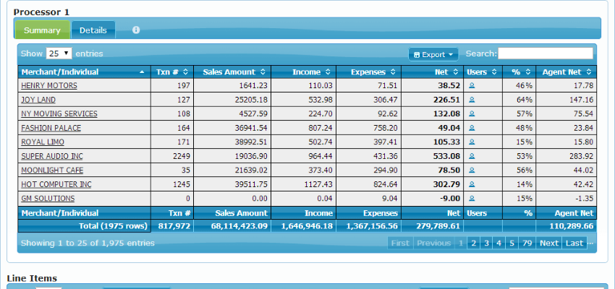Open the NY MOVING SERVICES link
This screenshot has width=615, height=289.
click(59, 114)
